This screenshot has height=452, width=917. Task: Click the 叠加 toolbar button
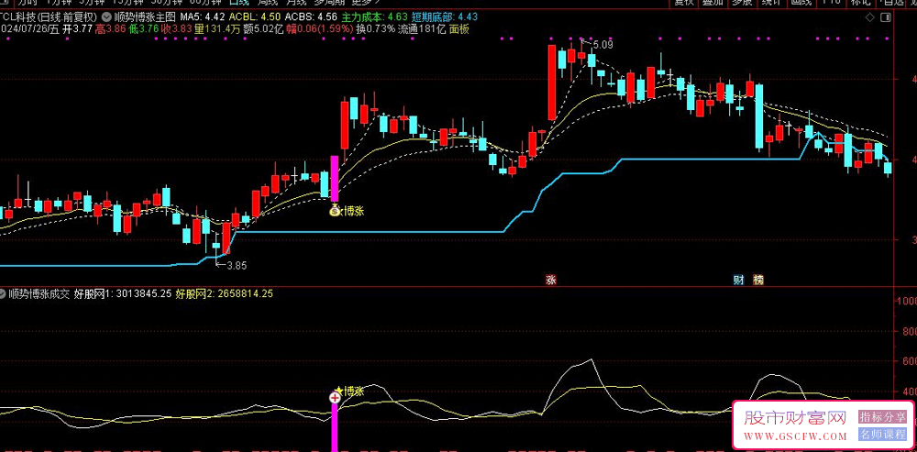pyautogui.click(x=712, y=3)
